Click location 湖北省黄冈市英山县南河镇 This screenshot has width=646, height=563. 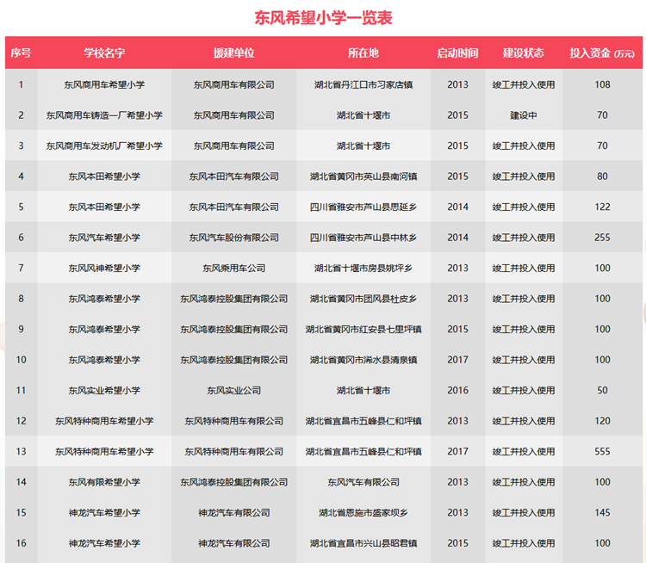[x=363, y=176]
